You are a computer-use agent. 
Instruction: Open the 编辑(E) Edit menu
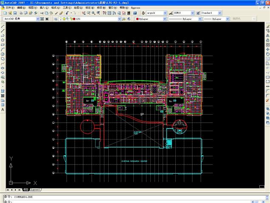click(x=21, y=8)
